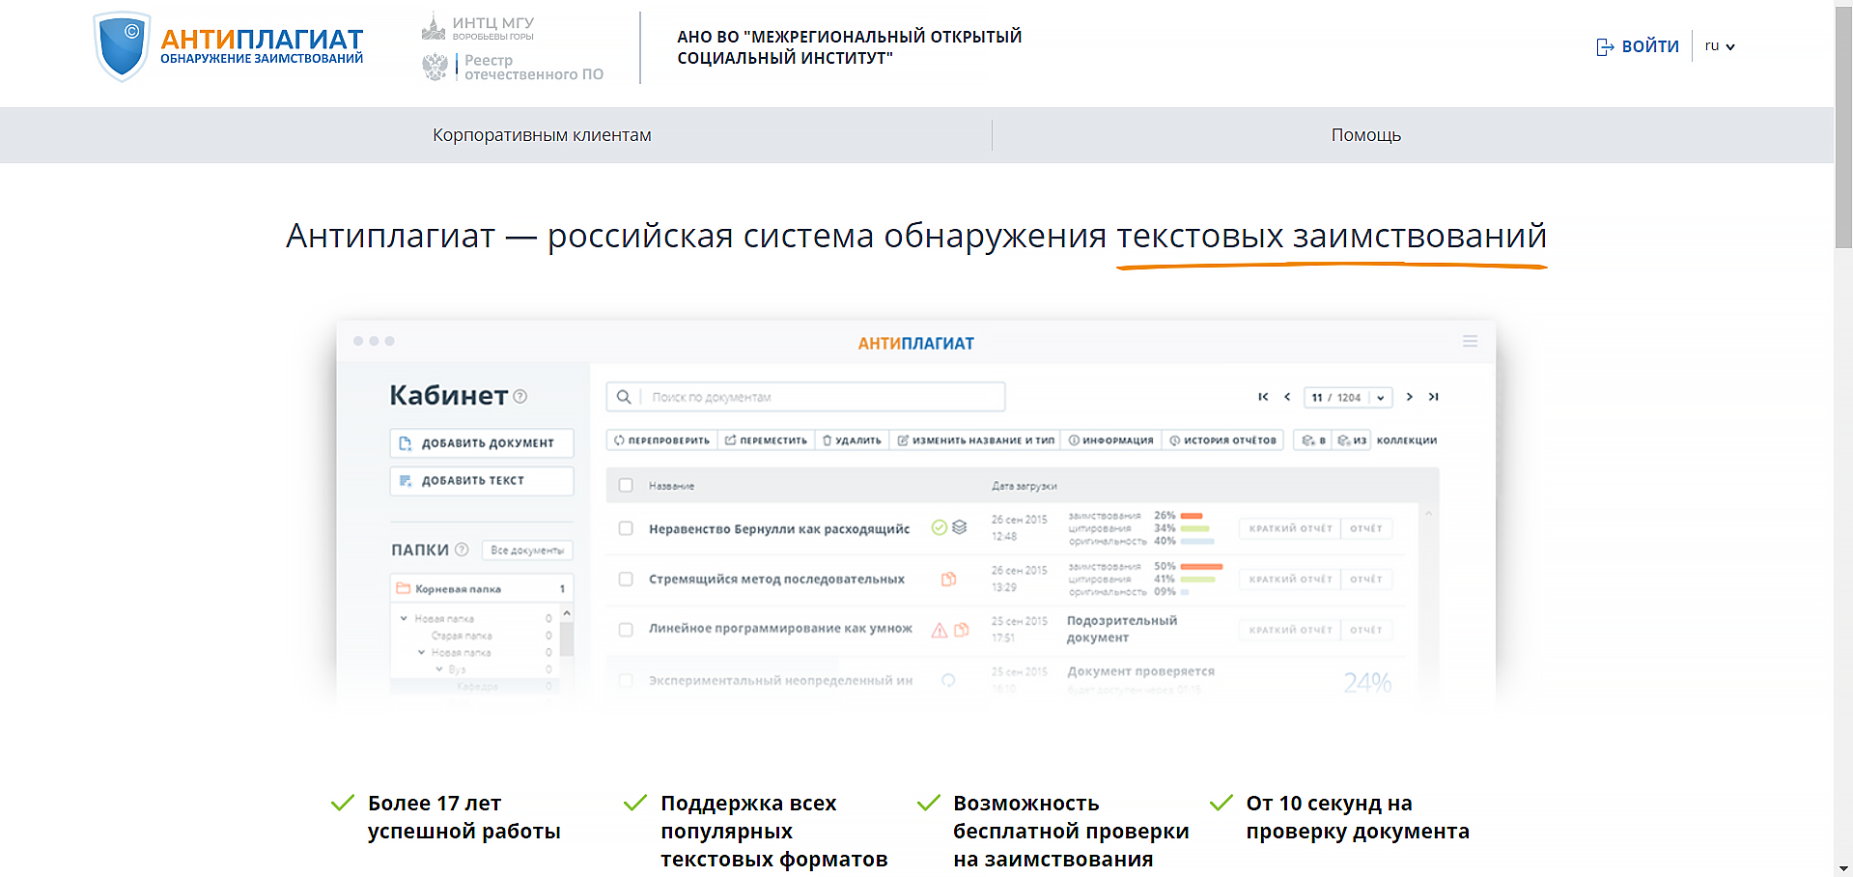Click the help icon next to ПАПКИ

(462, 550)
